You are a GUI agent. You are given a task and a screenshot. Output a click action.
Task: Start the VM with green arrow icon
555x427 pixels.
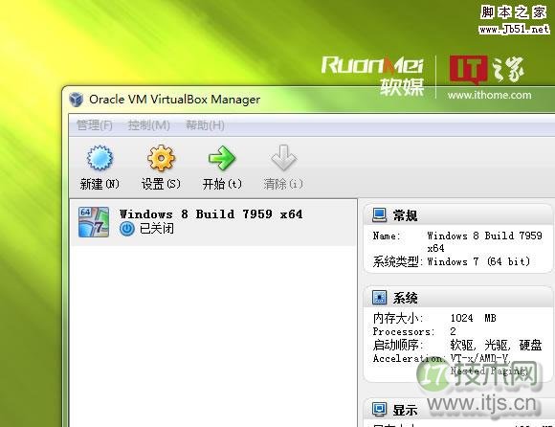coord(222,158)
